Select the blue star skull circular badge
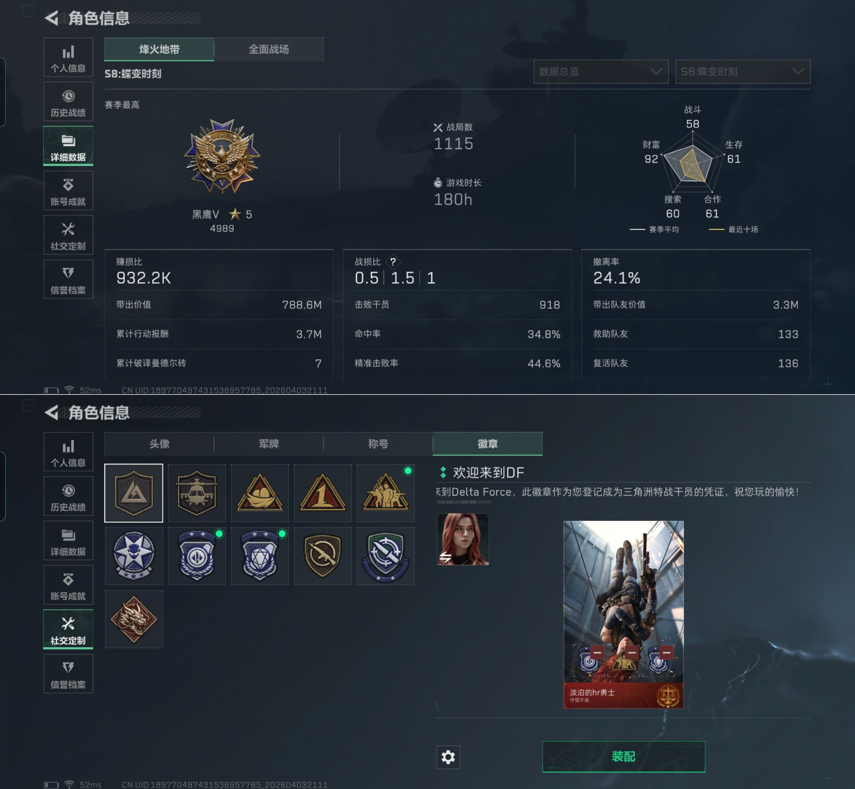The height and width of the screenshot is (789, 855). pyautogui.click(x=134, y=556)
